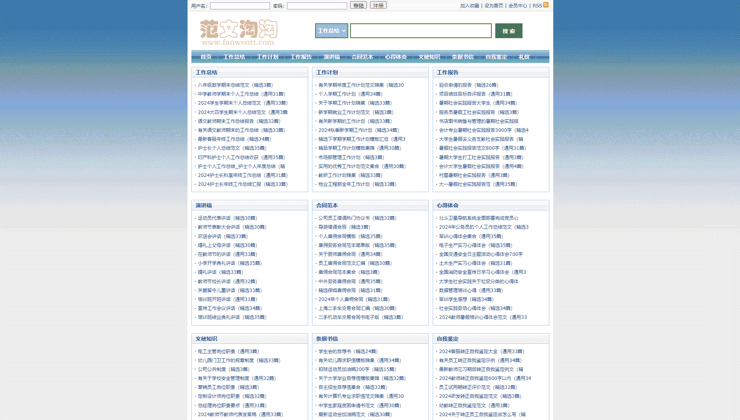Open 条据书信 in the navigation bar
Image resolution: width=740 pixels, height=420 pixels.
click(463, 57)
